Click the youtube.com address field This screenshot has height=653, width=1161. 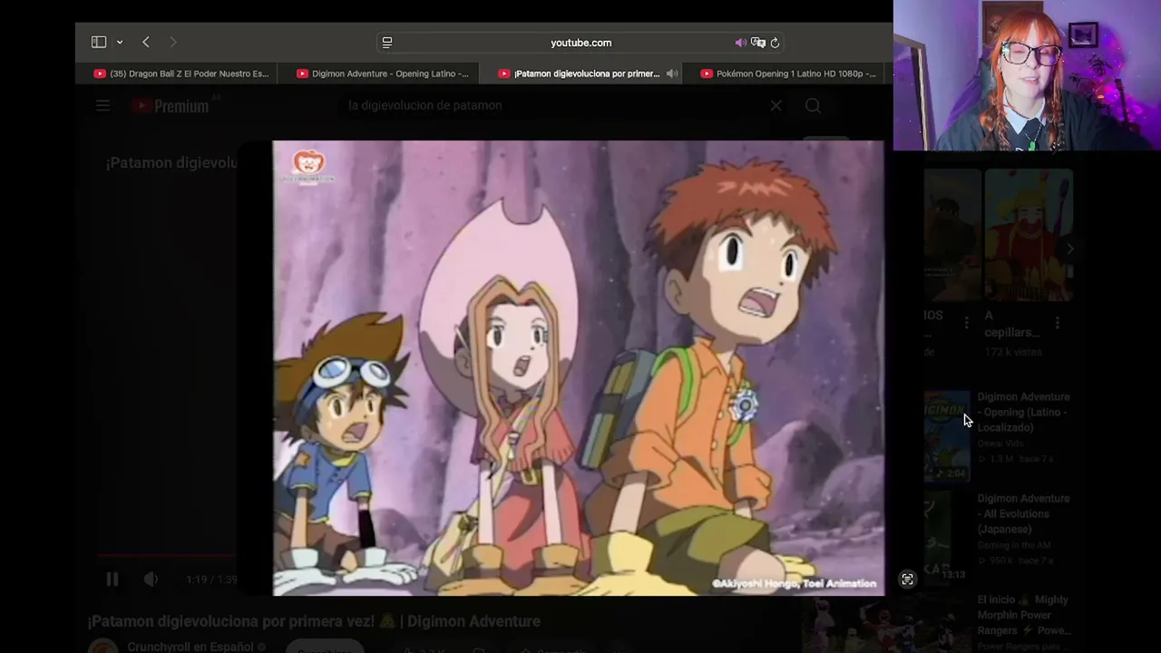tap(580, 43)
